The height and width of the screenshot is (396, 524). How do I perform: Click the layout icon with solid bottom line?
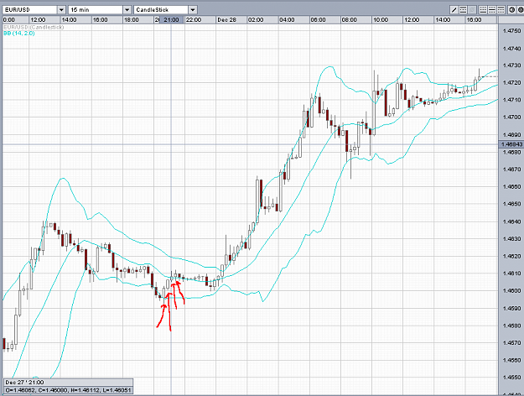point(483,10)
